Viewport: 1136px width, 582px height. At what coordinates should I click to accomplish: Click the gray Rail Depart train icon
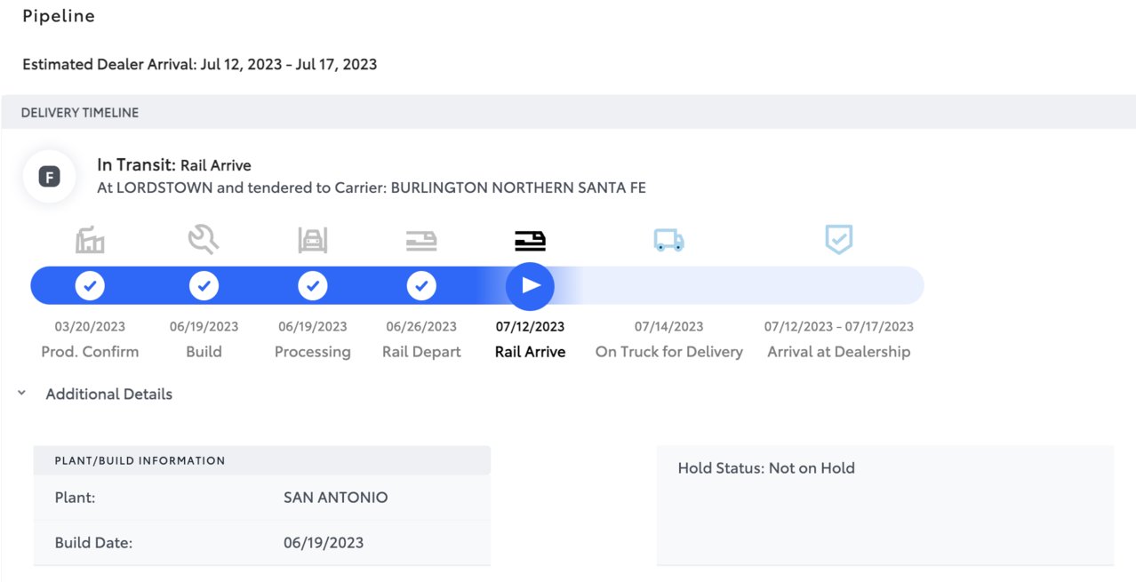(421, 240)
